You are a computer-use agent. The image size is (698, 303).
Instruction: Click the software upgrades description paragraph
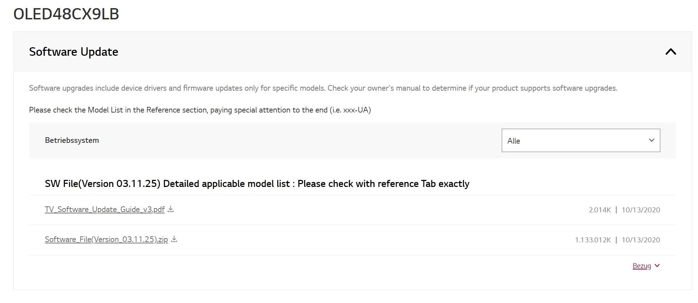[323, 88]
